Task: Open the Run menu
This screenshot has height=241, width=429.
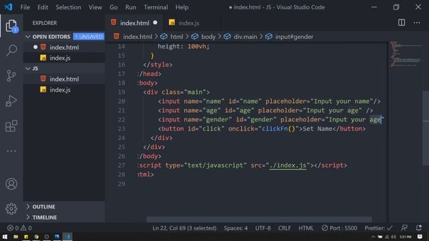Action: [131, 7]
